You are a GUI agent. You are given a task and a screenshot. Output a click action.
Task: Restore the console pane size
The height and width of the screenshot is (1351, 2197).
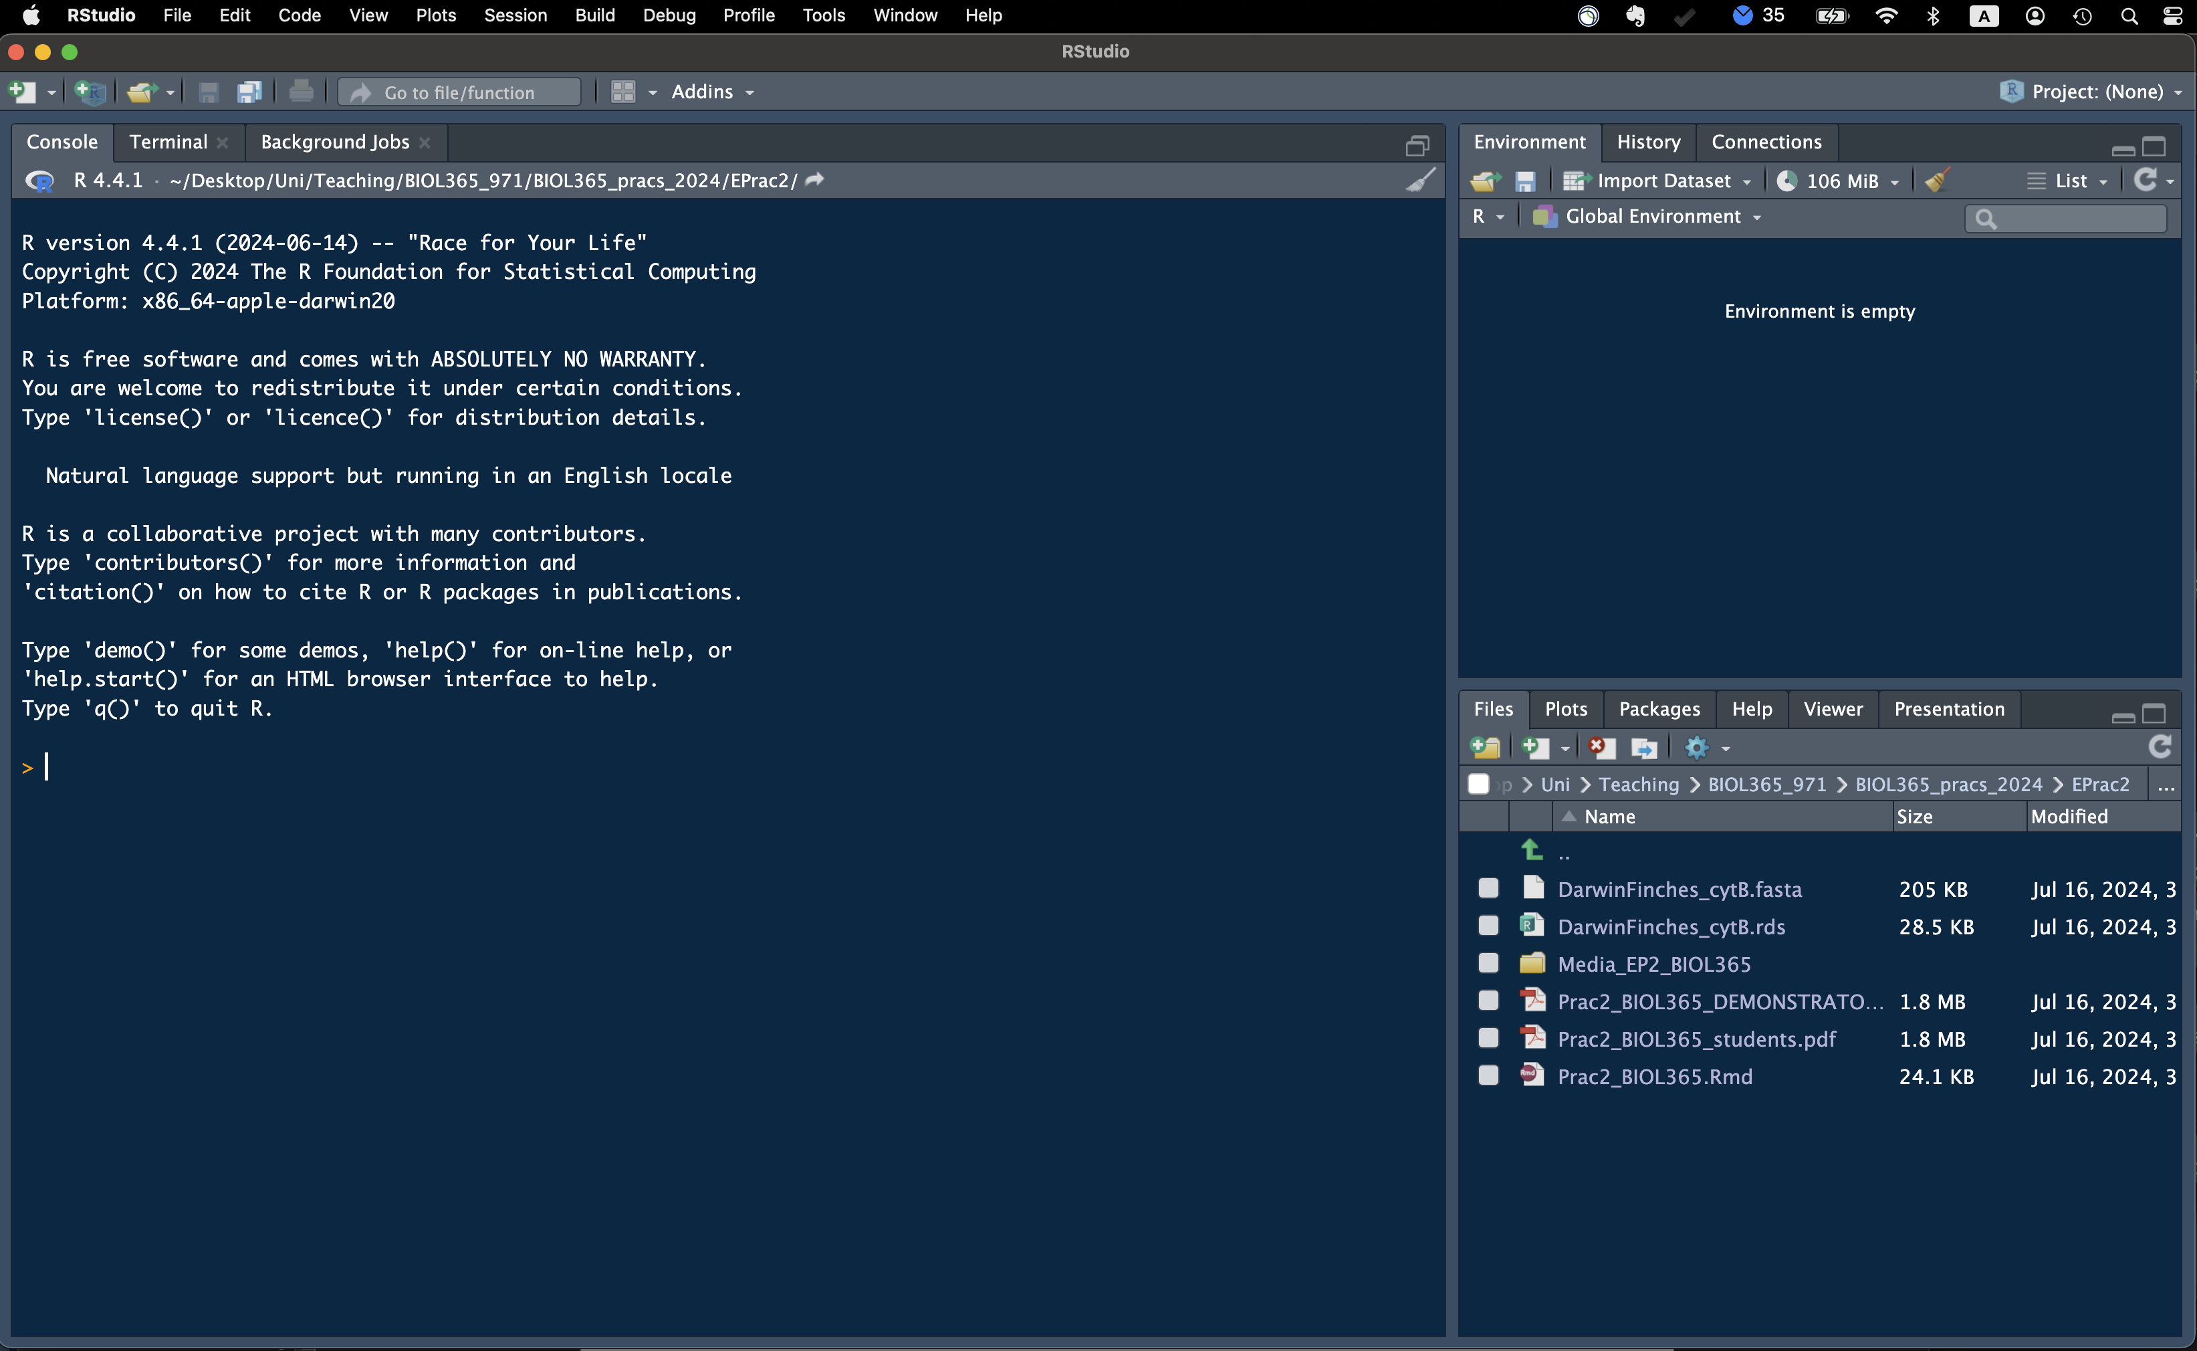[1418, 144]
